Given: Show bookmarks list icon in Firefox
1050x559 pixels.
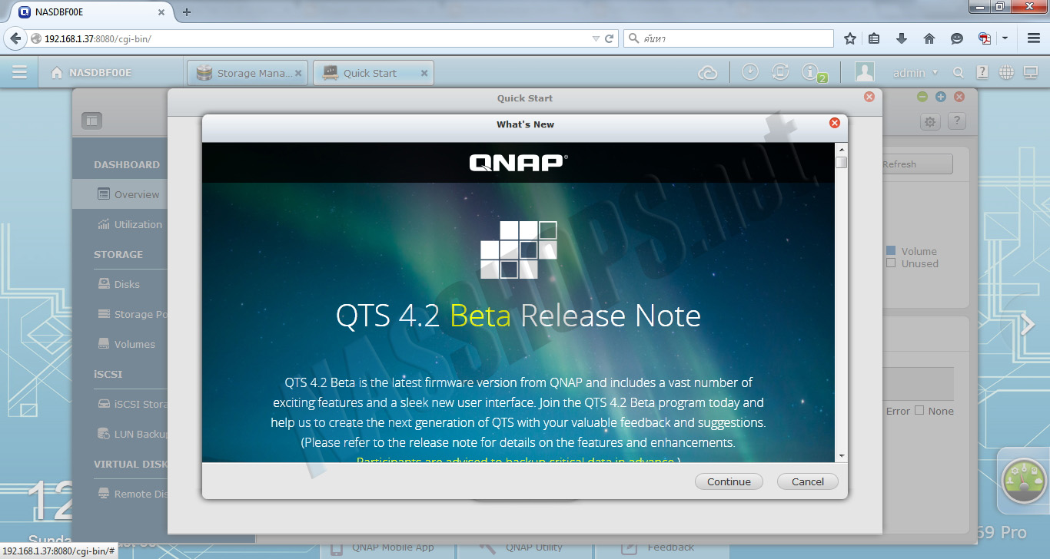Looking at the screenshot, I should [874, 38].
